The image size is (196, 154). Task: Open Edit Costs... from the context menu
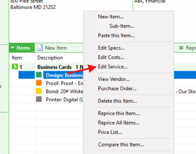pos(111,57)
